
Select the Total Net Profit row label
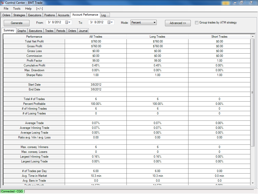click(x=34, y=41)
